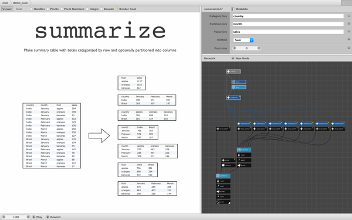Select the rightmost draw_table node in the row

(339, 129)
